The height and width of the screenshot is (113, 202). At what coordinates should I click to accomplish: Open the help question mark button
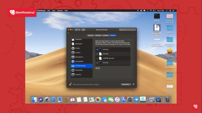click(x=134, y=84)
